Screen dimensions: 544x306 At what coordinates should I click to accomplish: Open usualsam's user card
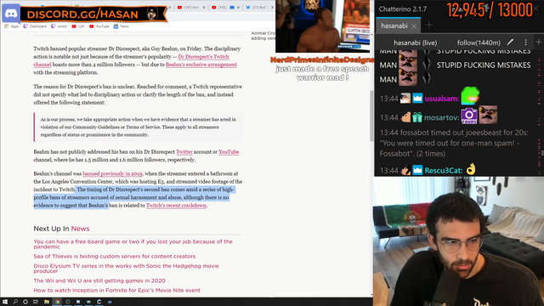click(x=442, y=99)
